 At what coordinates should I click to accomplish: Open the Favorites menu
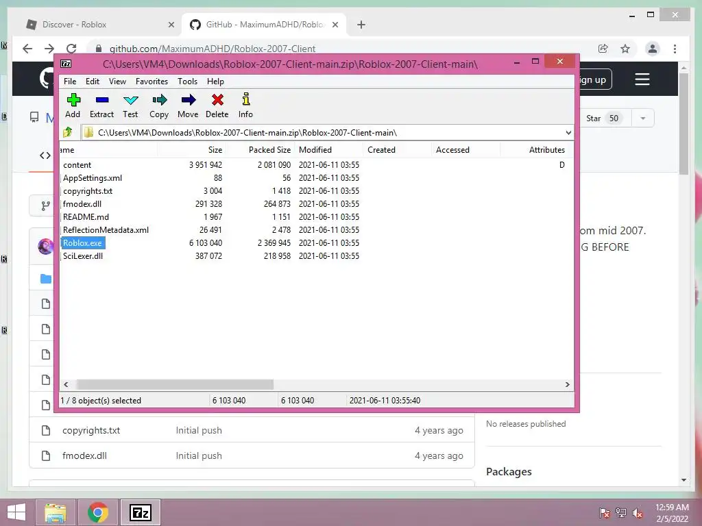click(152, 82)
